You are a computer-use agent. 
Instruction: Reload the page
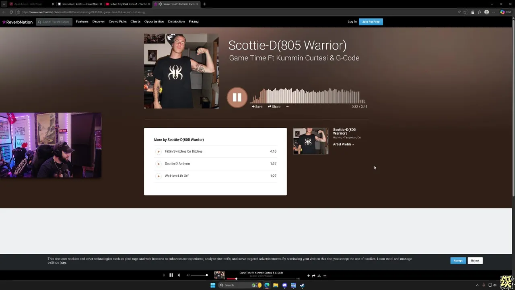click(x=11, y=12)
